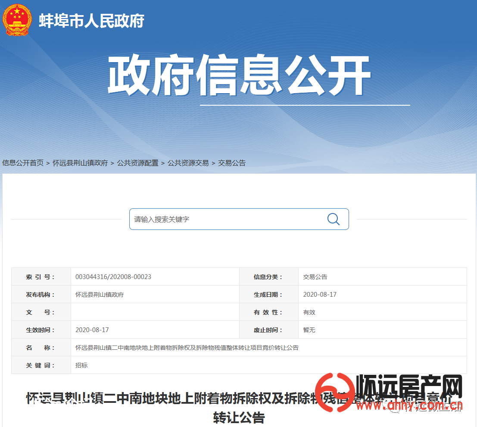Image resolution: width=477 pixels, height=427 pixels.
Task: Click index number 003044316/202008-00023
Action: click(113, 277)
